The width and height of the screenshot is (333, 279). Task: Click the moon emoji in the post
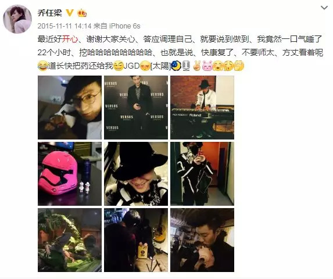pyautogui.click(x=176, y=66)
